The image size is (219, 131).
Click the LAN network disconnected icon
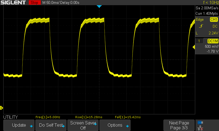[x=200, y=128]
